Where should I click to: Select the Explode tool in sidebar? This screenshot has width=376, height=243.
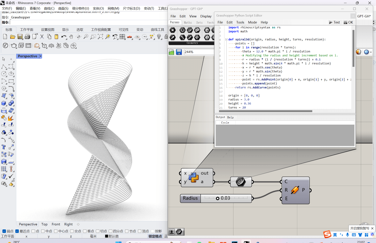pyautogui.click(x=11, y=118)
